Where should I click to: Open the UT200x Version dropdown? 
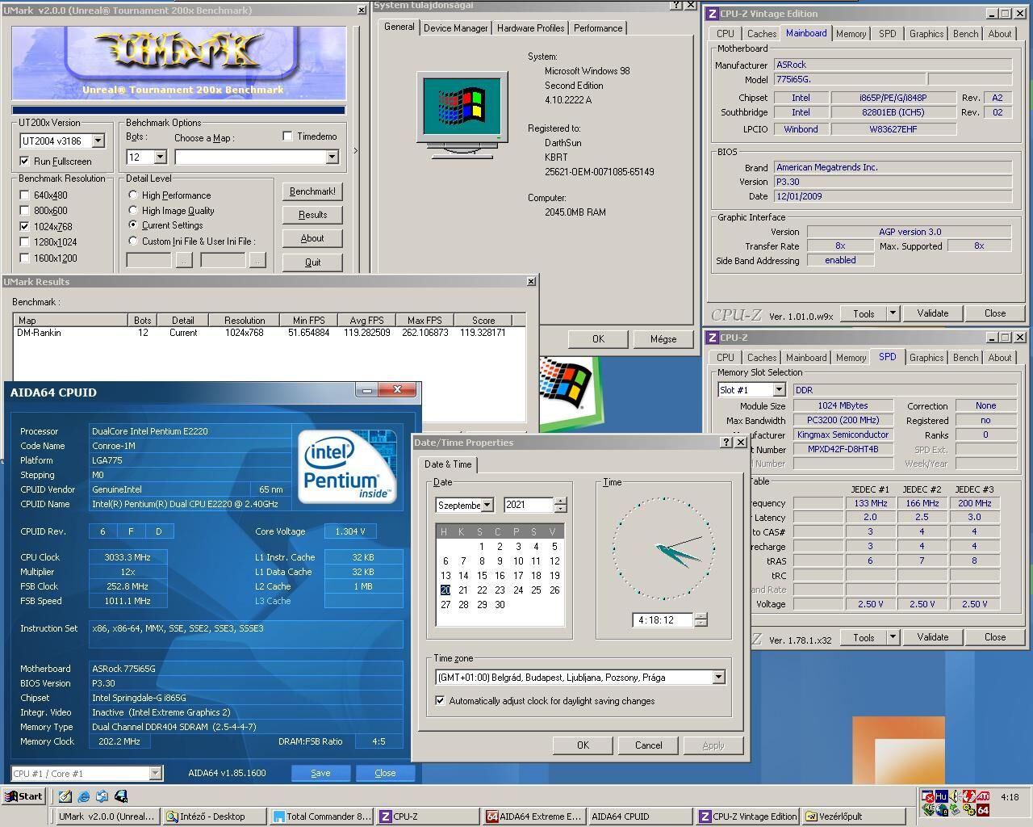[98, 141]
